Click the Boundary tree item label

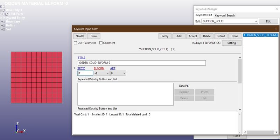click(x=13, y=22)
